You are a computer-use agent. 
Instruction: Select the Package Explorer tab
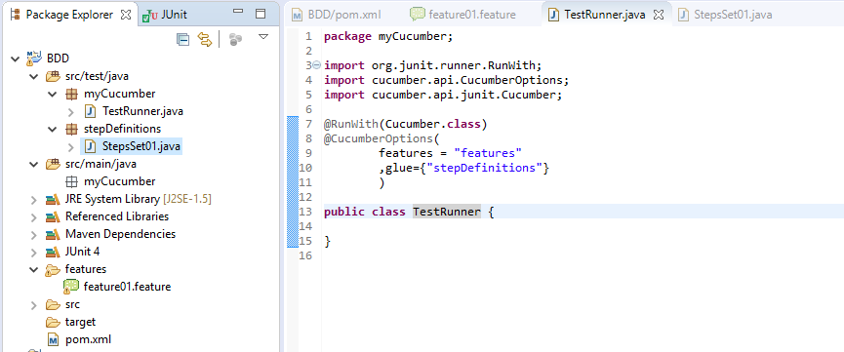[x=70, y=15]
